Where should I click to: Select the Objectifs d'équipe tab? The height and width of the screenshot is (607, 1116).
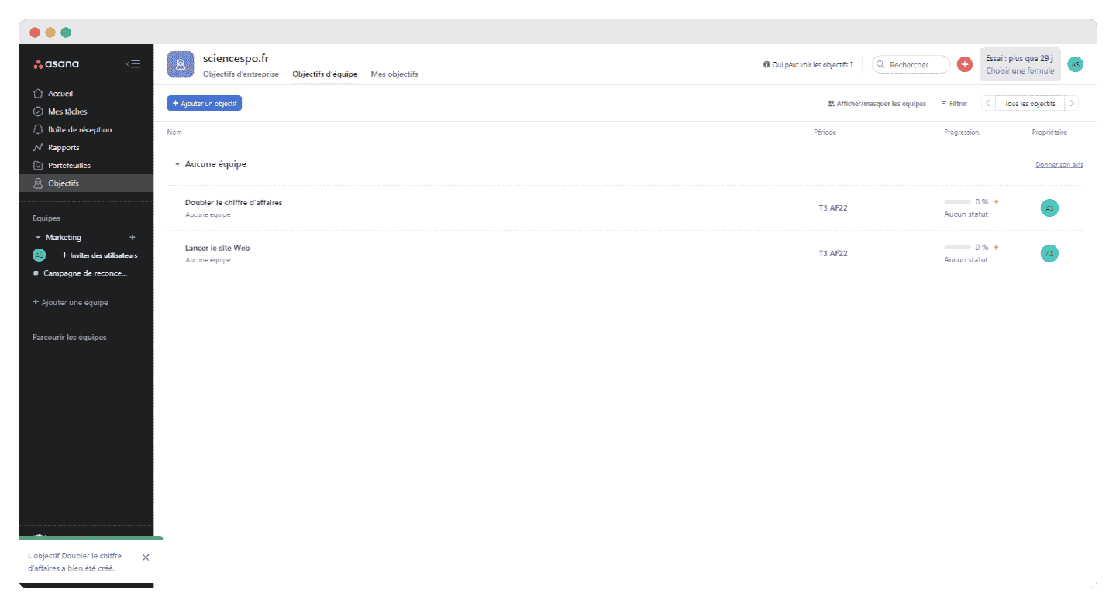coord(325,74)
